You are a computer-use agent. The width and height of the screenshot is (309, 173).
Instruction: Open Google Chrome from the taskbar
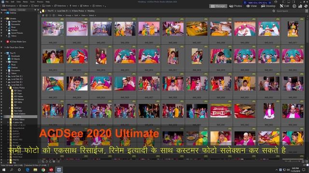point(43,170)
